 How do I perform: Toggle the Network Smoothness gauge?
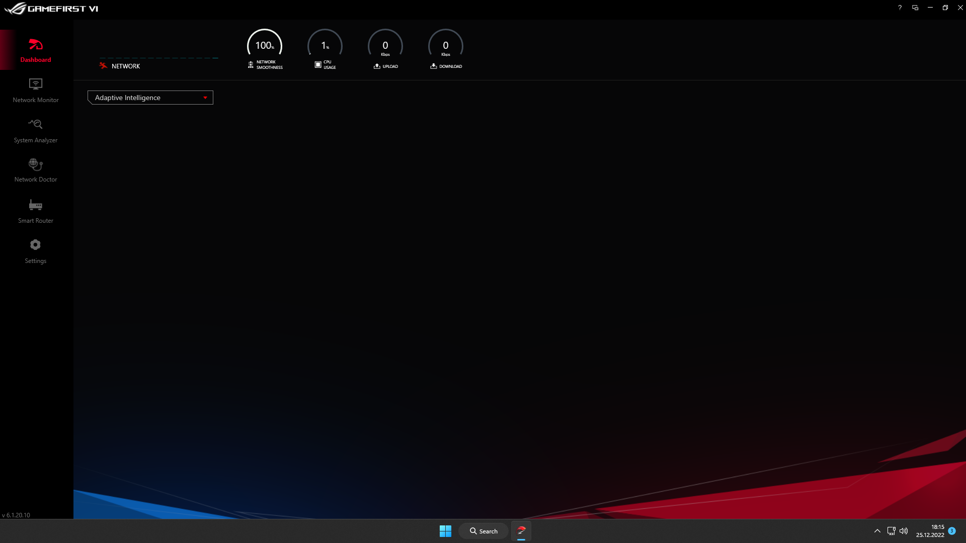point(250,64)
